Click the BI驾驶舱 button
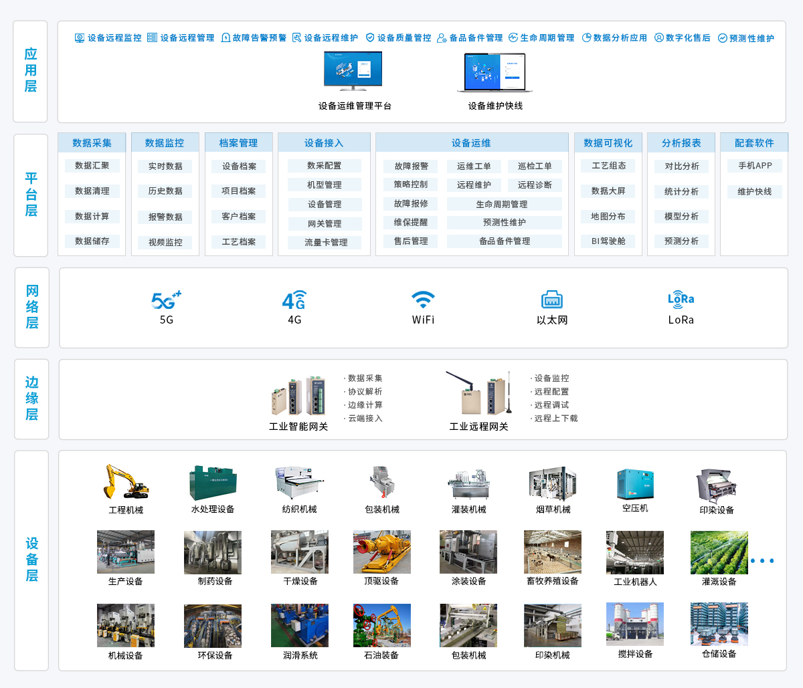The height and width of the screenshot is (688, 803). tap(608, 241)
